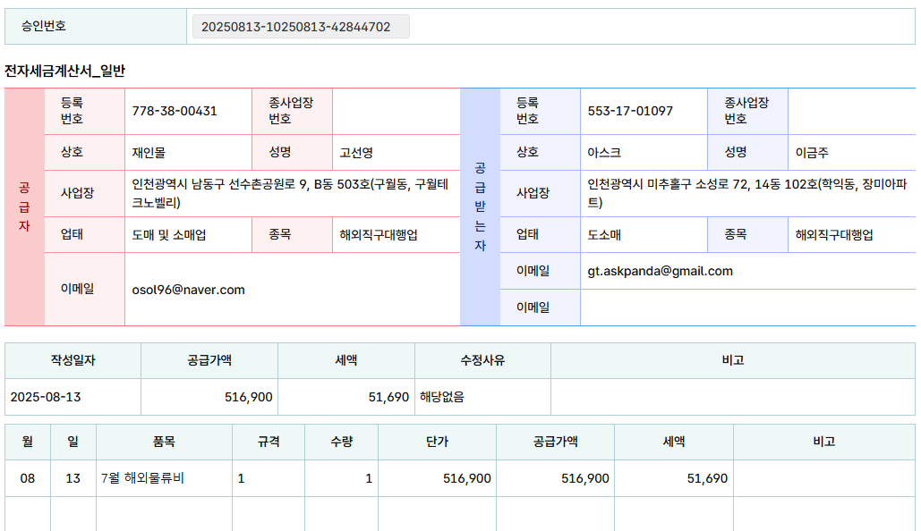Select item name 7월 해외물류비
The height and width of the screenshot is (531, 921).
[x=143, y=478]
